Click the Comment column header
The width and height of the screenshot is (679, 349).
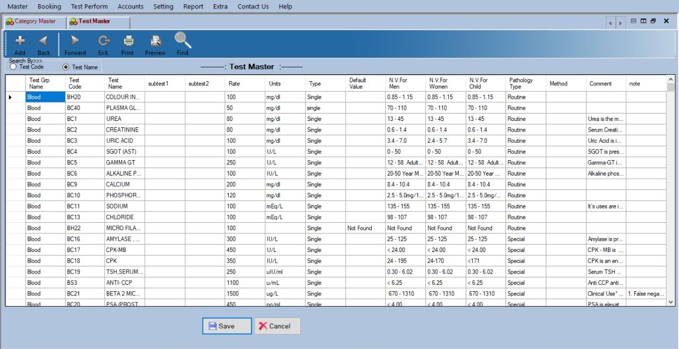point(606,83)
